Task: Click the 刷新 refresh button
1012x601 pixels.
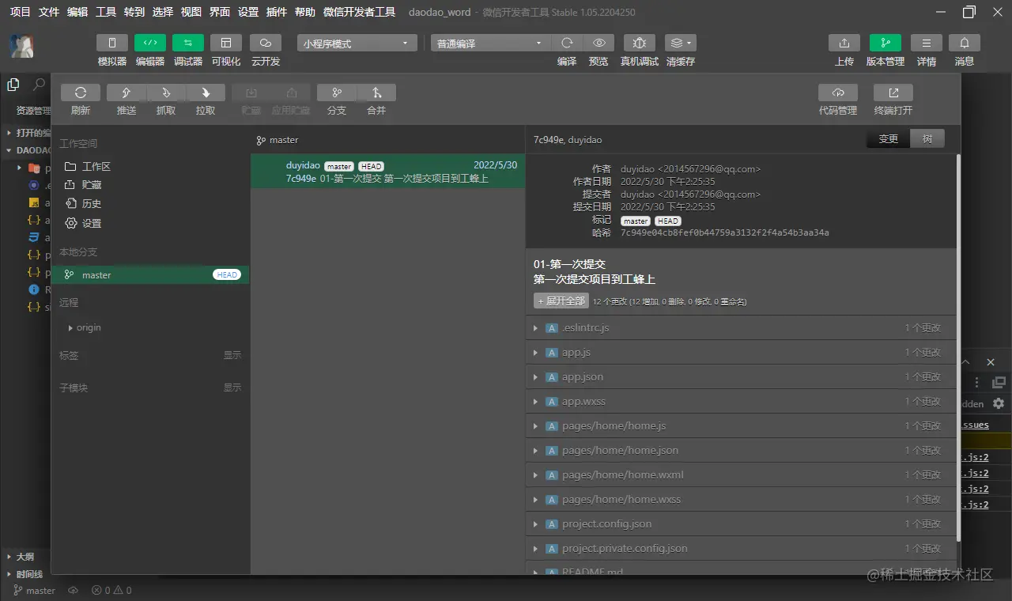Action: pos(81,93)
